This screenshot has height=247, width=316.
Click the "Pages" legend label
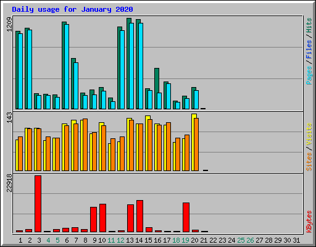[x=309, y=75]
